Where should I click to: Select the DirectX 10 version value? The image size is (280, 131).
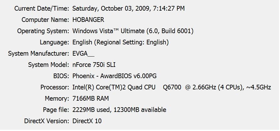(87, 121)
